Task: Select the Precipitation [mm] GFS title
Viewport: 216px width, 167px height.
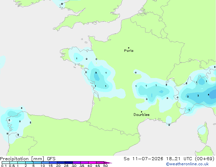Action: tap(28, 159)
